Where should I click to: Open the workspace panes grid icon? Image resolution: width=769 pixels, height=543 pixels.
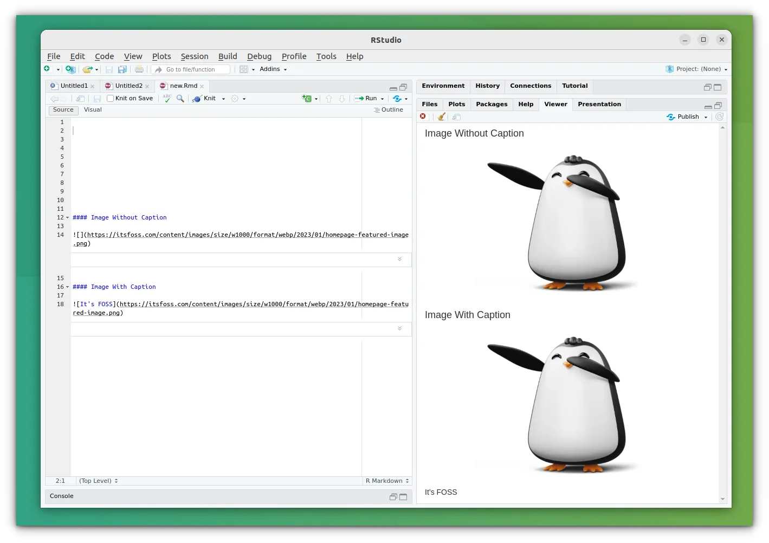click(x=244, y=69)
